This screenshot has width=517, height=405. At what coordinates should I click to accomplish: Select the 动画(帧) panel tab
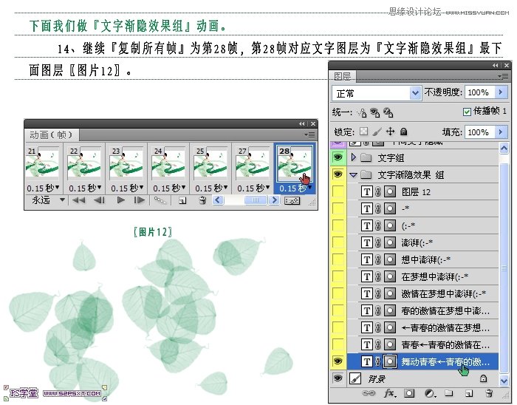click(x=51, y=135)
